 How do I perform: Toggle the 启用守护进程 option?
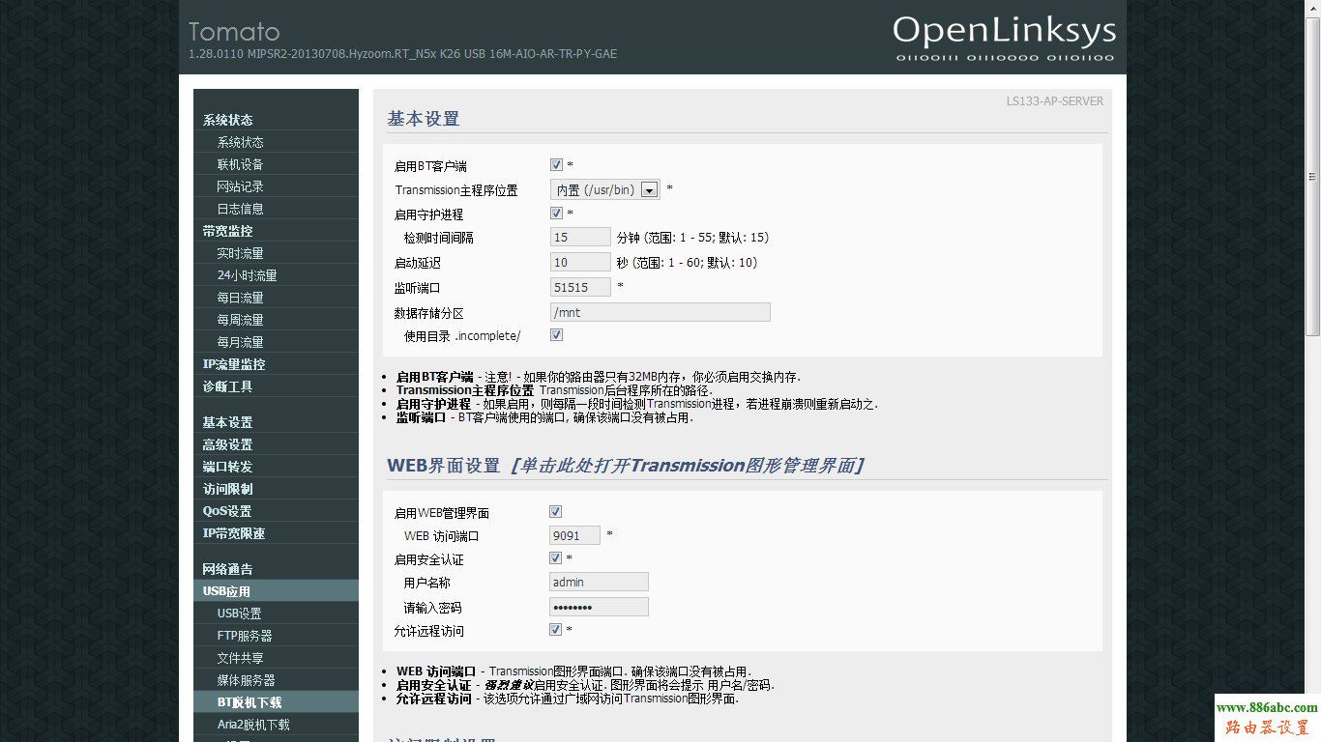(556, 214)
